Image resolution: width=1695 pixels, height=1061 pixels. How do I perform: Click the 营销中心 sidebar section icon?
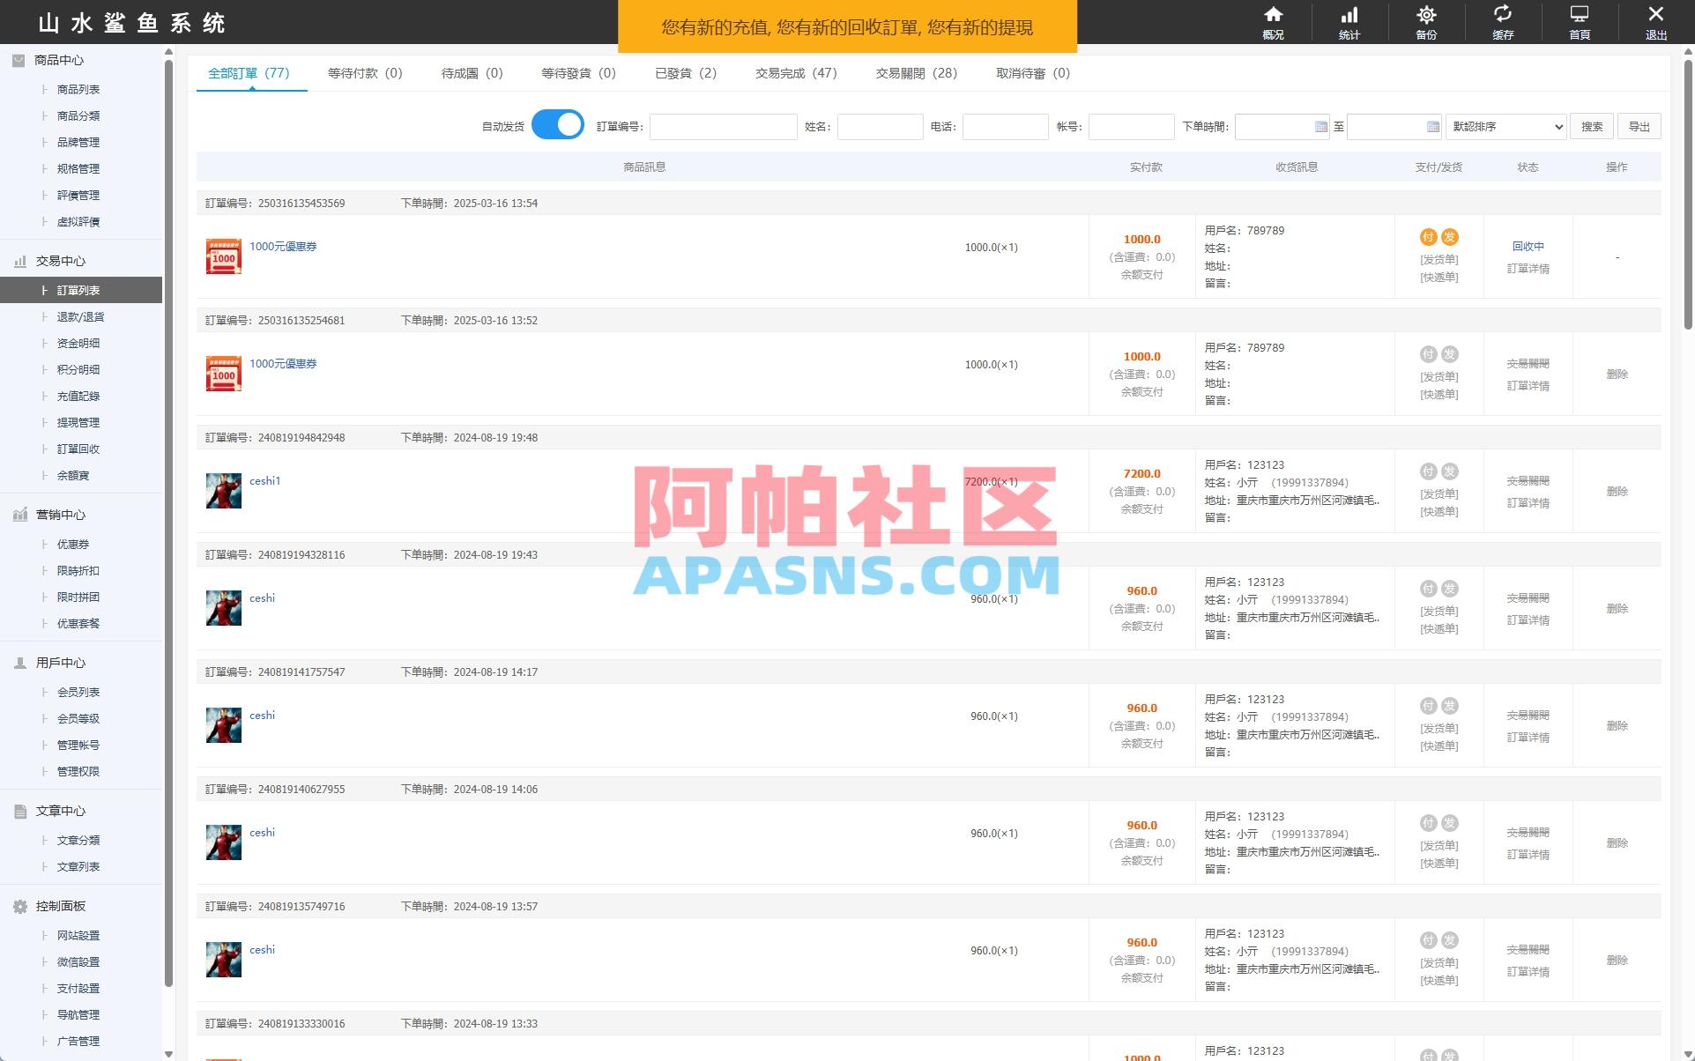coord(19,514)
